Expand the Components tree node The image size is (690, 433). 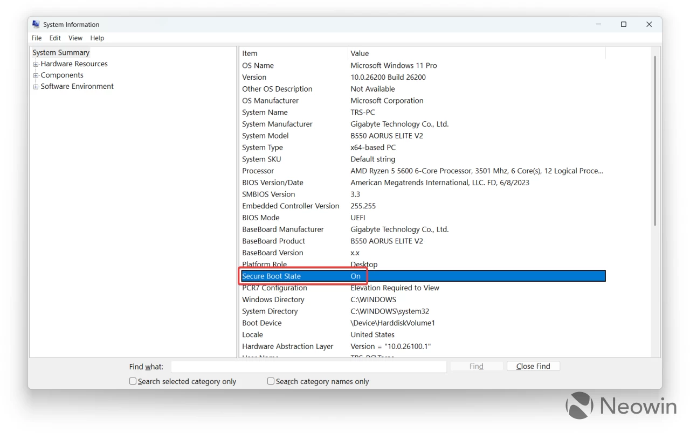point(36,75)
